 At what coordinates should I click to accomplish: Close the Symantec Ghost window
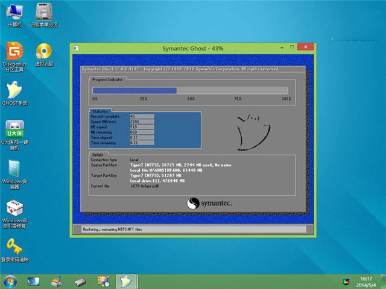coord(306,47)
